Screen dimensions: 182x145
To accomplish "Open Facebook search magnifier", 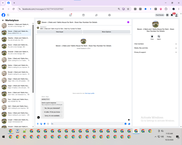I will coord(8,15).
